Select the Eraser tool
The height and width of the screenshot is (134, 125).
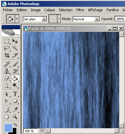[x=6, y=78]
